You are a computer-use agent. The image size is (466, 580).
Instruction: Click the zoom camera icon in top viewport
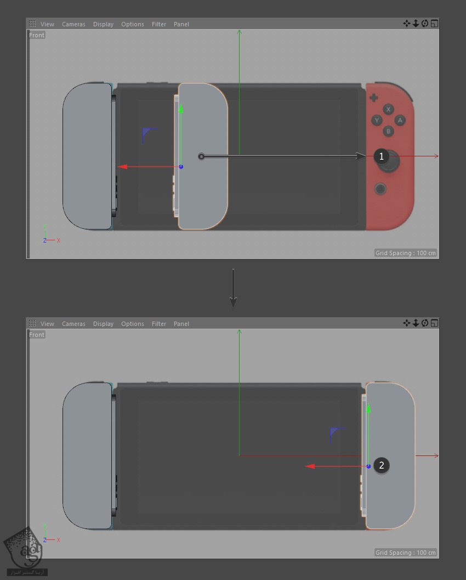(416, 24)
